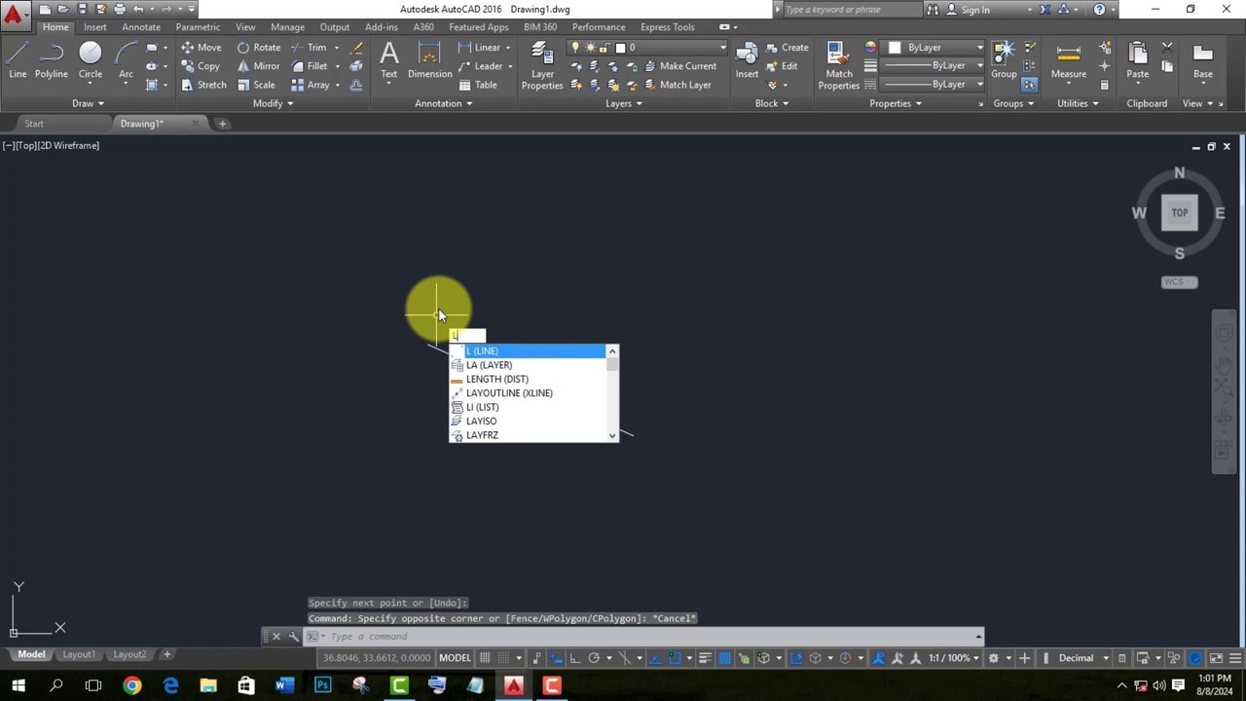The image size is (1246, 701).
Task: Switch to the Annotate ribbon tab
Action: [141, 27]
